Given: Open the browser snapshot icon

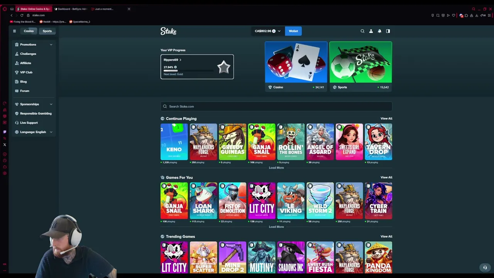Looking at the screenshot, I should (438, 15).
